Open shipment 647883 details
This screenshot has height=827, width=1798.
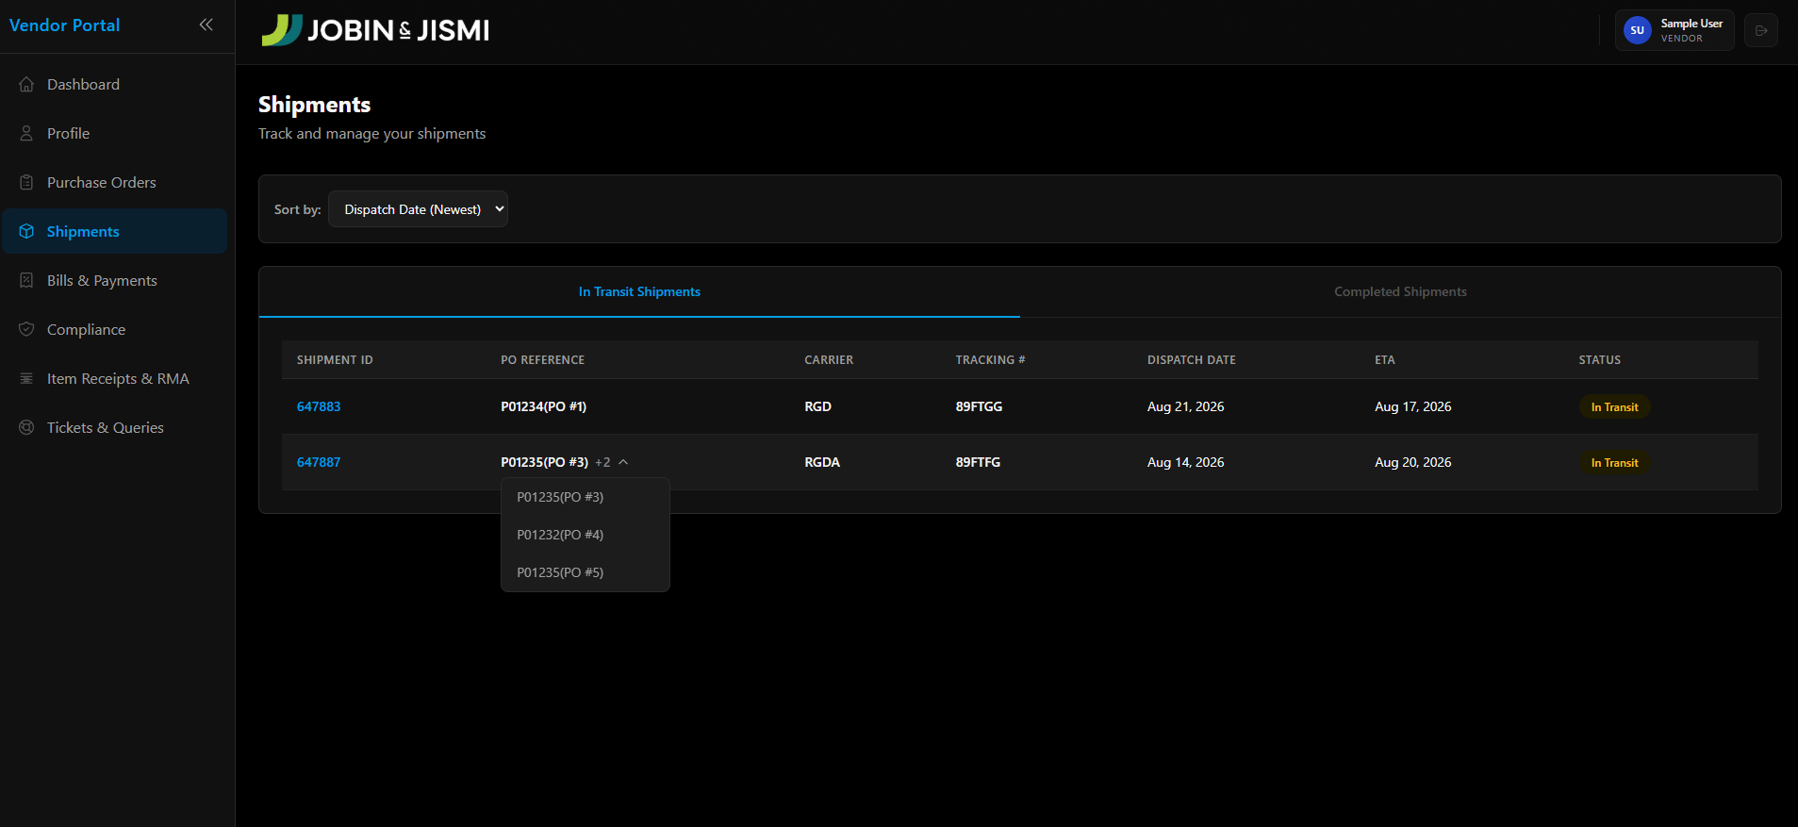(319, 406)
